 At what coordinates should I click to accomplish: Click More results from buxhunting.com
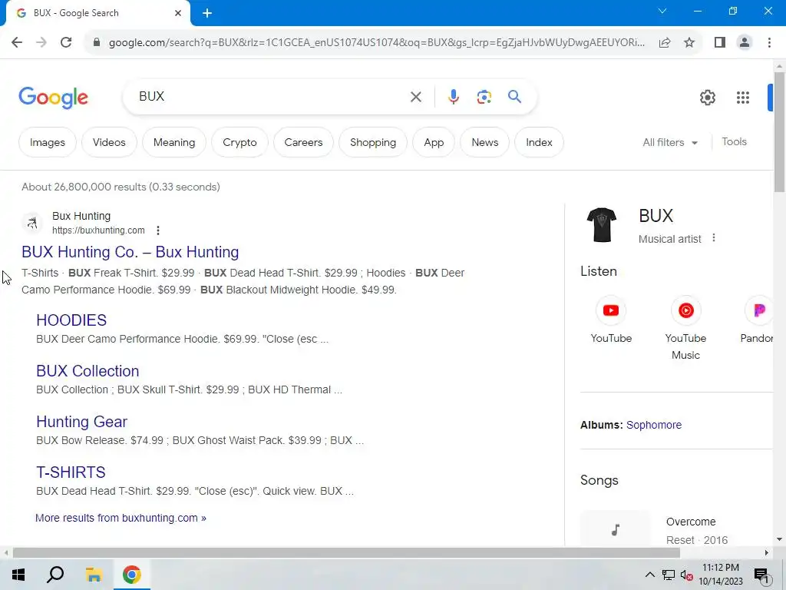click(x=121, y=518)
